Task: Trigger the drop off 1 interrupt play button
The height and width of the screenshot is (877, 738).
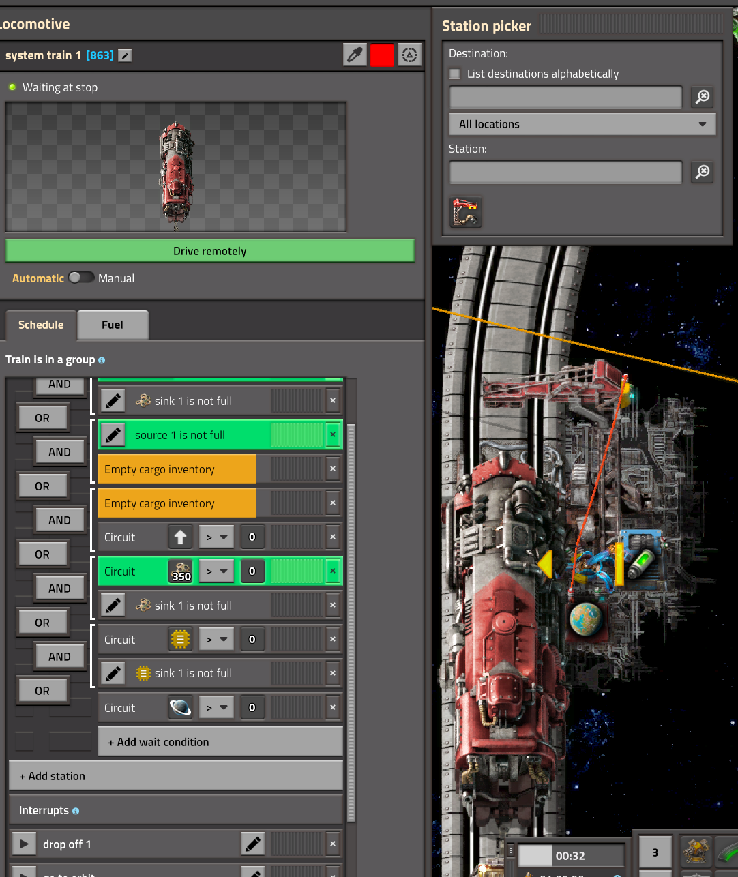Action: (24, 844)
